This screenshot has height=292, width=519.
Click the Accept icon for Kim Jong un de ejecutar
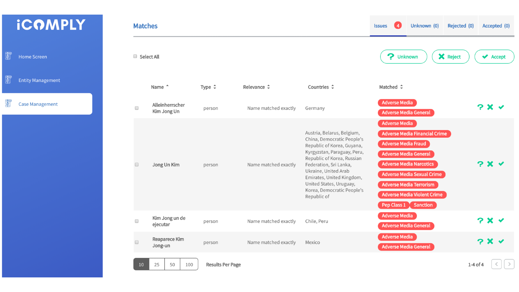tap(501, 220)
